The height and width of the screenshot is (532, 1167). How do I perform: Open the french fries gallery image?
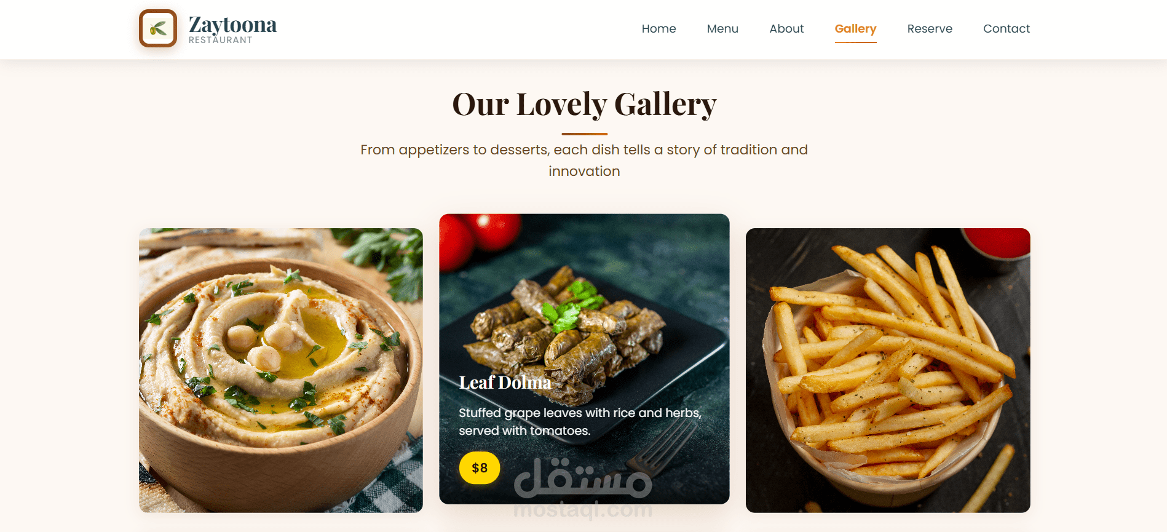(x=888, y=370)
